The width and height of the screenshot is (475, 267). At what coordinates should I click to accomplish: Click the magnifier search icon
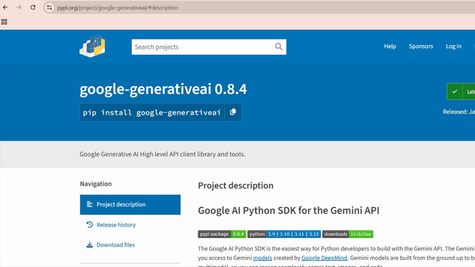click(278, 47)
